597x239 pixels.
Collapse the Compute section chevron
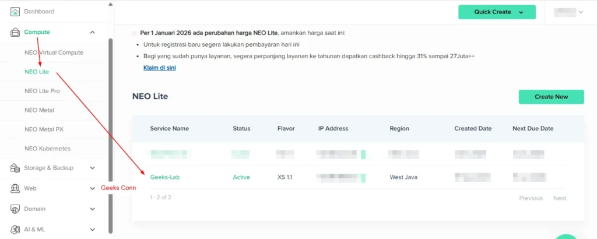coord(92,32)
